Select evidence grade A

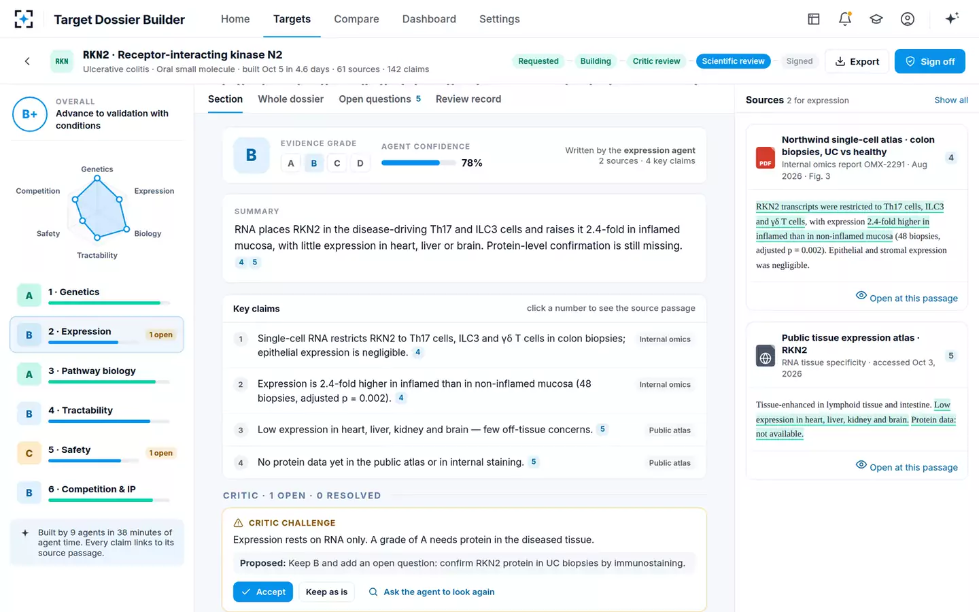pos(291,163)
